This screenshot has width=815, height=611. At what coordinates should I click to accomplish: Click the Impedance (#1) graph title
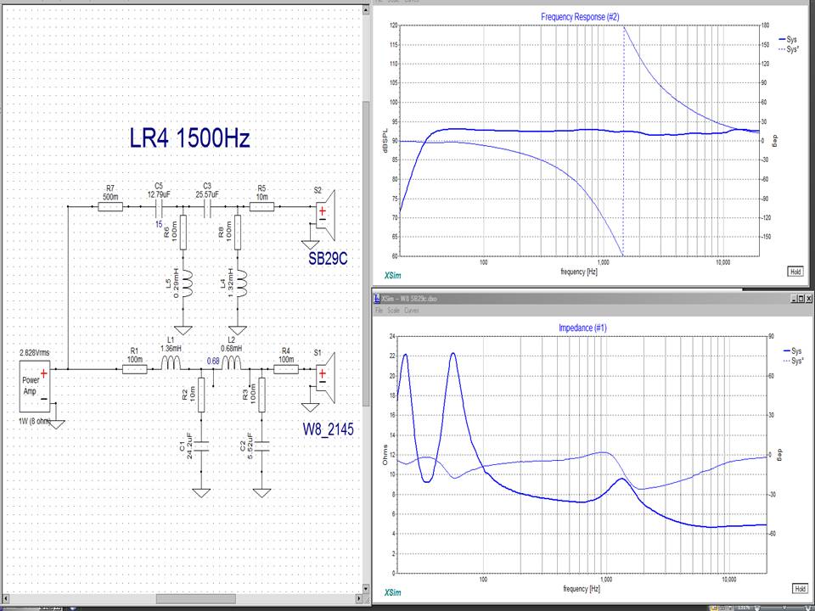point(582,328)
